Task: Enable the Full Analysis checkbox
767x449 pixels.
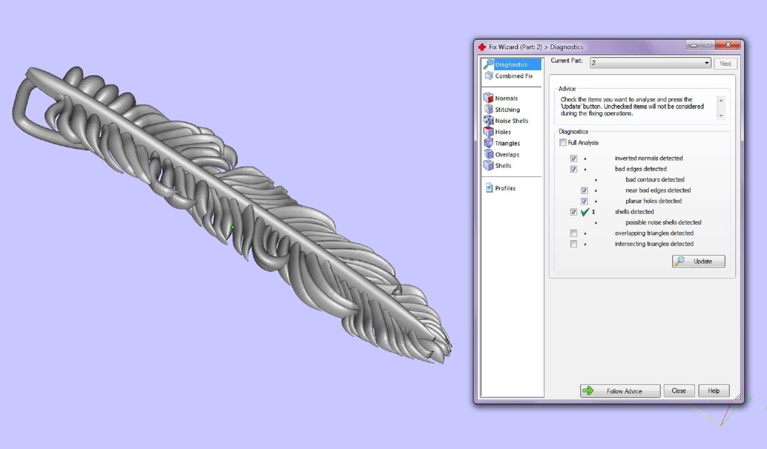Action: [563, 142]
